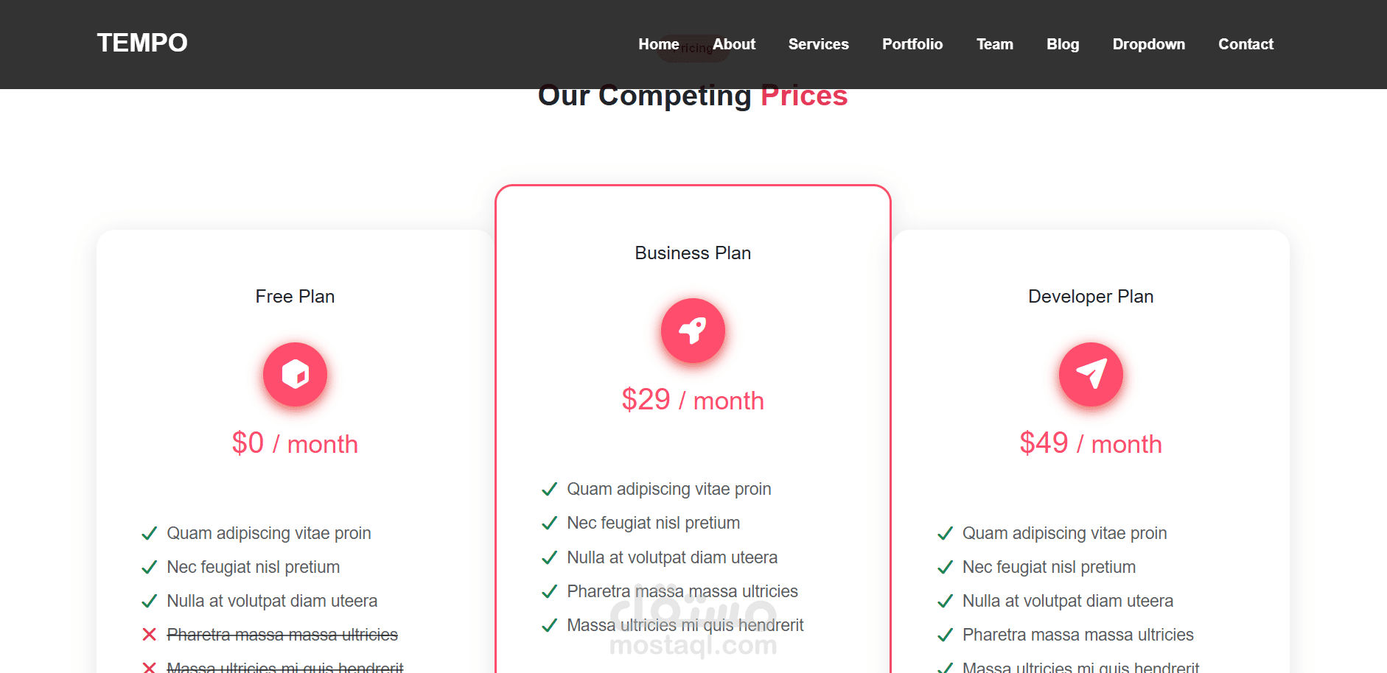Open the Contact nav link
The image size is (1387, 673).
click(1245, 44)
